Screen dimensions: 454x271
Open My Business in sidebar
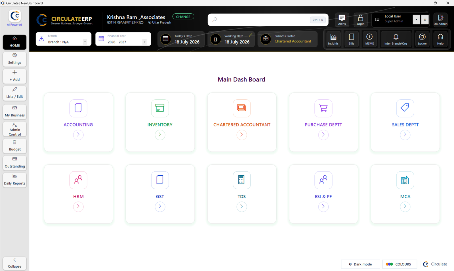(15, 112)
